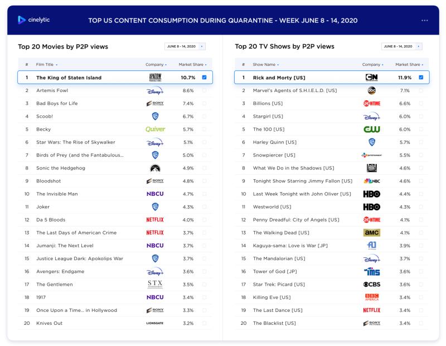Viewport: 446px width, 346px height.
Task: Open the Star Wars: The Rise of Skywalker title
Action: 76,142
